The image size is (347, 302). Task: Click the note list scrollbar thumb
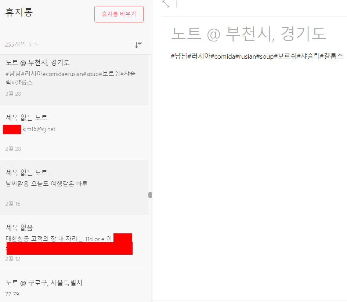tap(150, 195)
